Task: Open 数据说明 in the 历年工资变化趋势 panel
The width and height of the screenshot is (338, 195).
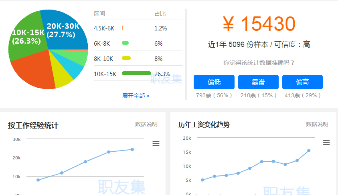Action: (x=317, y=124)
